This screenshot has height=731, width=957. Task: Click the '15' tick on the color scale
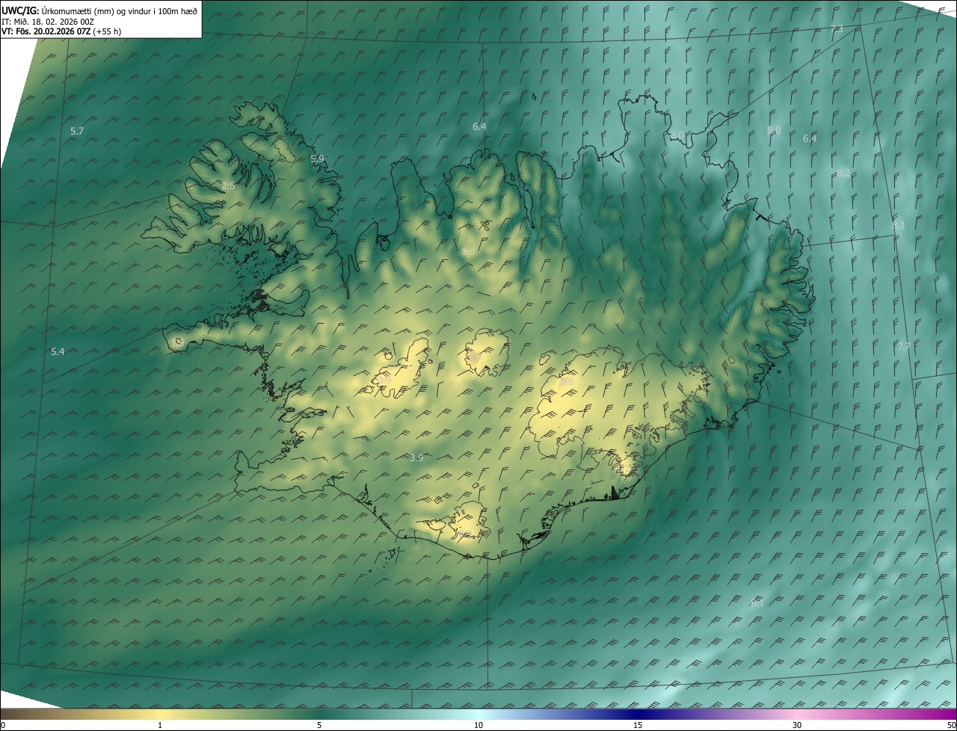click(x=638, y=725)
